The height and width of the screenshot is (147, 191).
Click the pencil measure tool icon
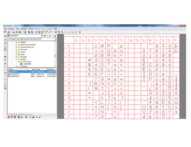[x=50, y=32]
